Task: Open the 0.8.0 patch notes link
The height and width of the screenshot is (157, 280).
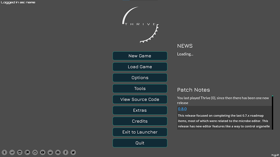Action: [x=182, y=109]
